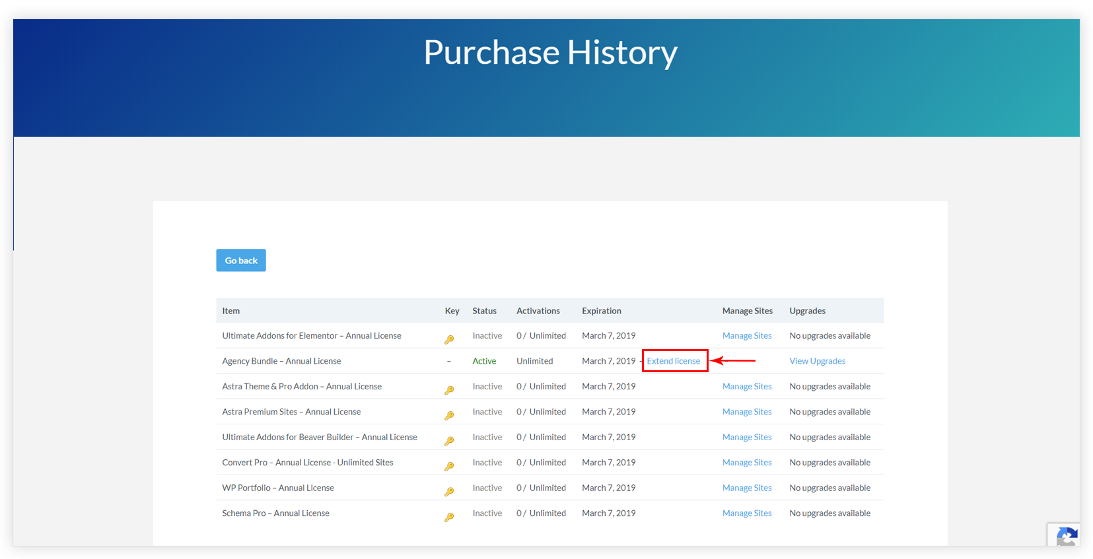Click 'Astra Theme & Pro Addon – Annual License'
1093x559 pixels.
[302, 387]
